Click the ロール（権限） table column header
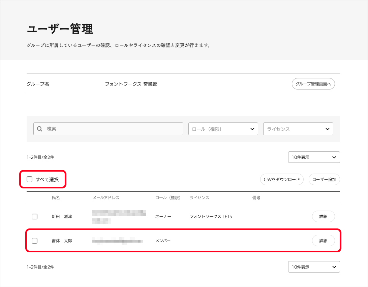Viewport: 368px width, 287px height. [x=168, y=198]
